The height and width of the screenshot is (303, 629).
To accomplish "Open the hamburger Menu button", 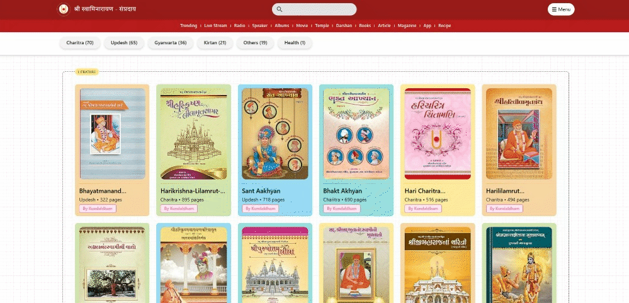I will 561,9.
